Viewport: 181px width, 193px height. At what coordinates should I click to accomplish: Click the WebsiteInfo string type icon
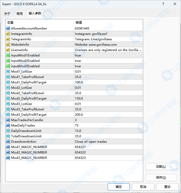tap(8, 45)
